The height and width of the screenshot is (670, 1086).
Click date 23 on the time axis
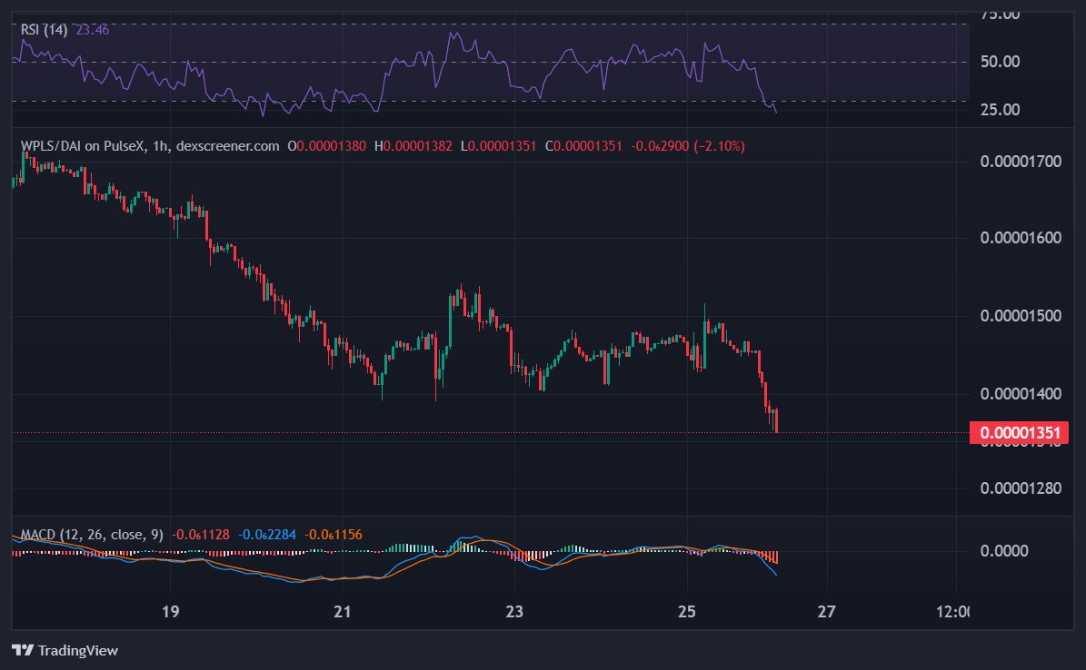coord(513,612)
